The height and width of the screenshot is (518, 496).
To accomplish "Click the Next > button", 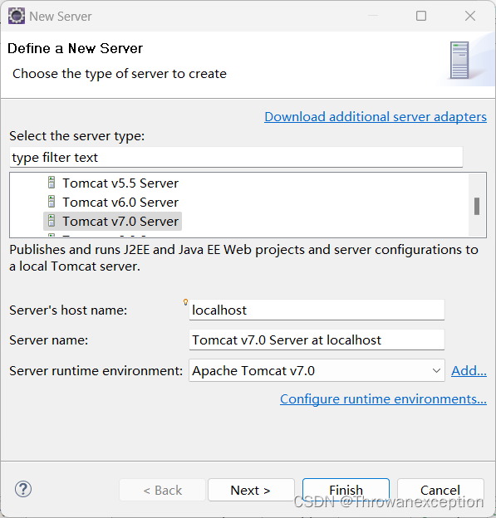I will [251, 490].
